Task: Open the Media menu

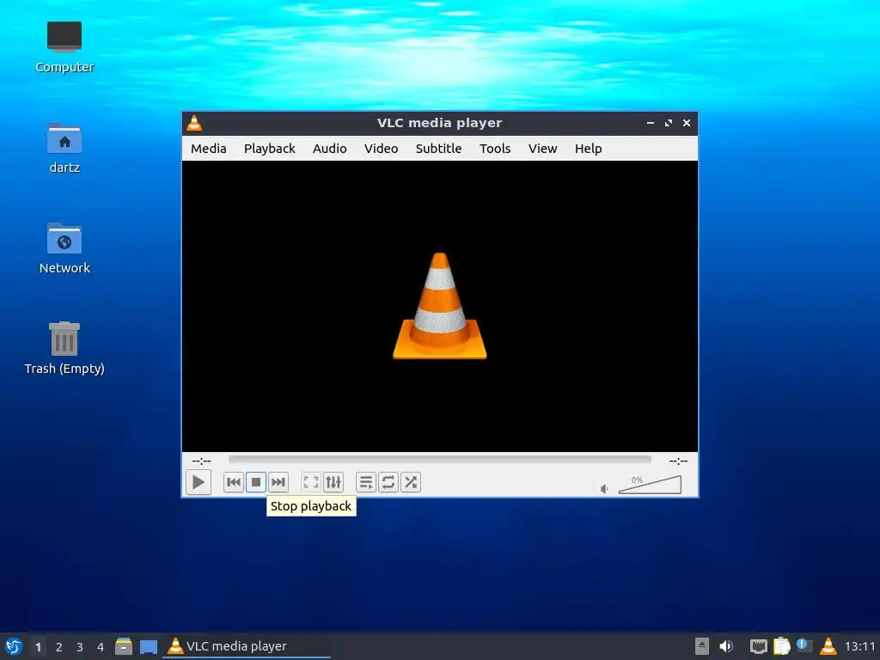Action: (x=208, y=149)
